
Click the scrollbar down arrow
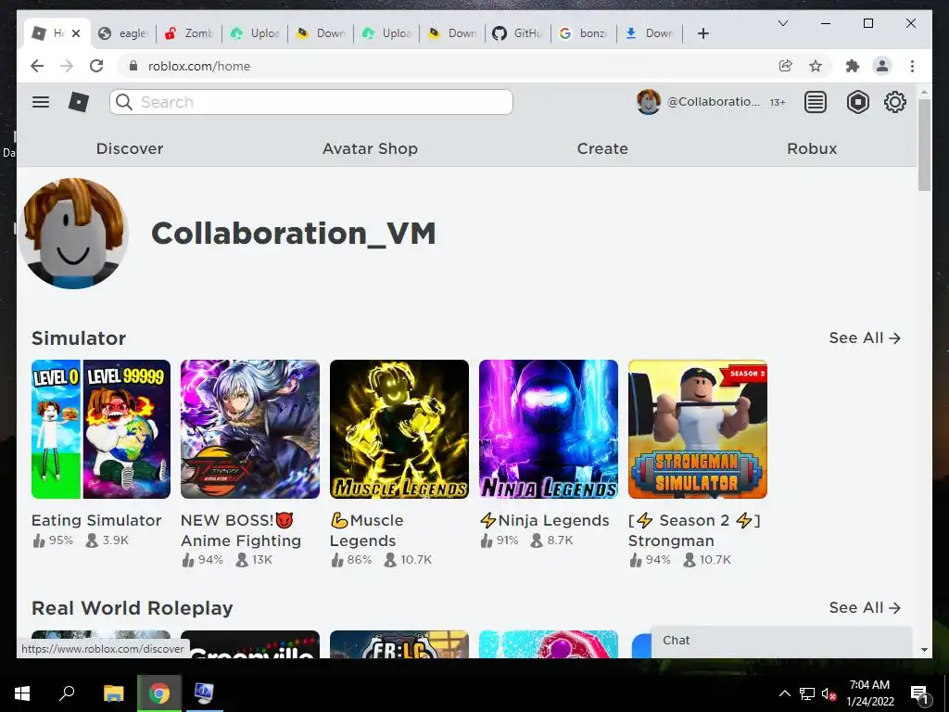[924, 650]
